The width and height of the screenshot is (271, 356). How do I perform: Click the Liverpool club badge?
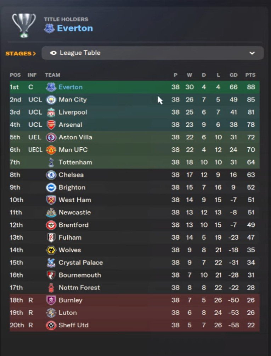[51, 112]
